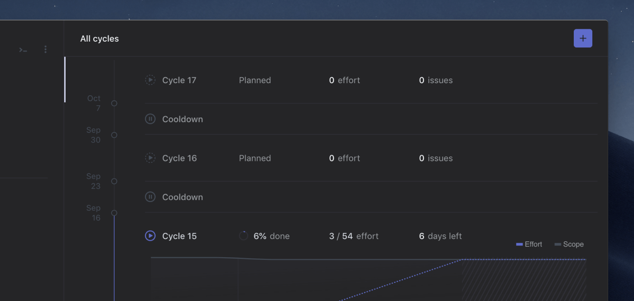
Task: Click the Cycle 17 planned status icon
Action: point(150,80)
